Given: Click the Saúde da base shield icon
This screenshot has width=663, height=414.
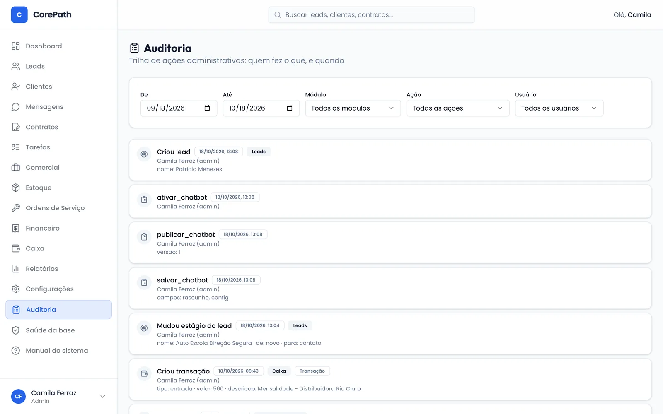Looking at the screenshot, I should point(16,330).
